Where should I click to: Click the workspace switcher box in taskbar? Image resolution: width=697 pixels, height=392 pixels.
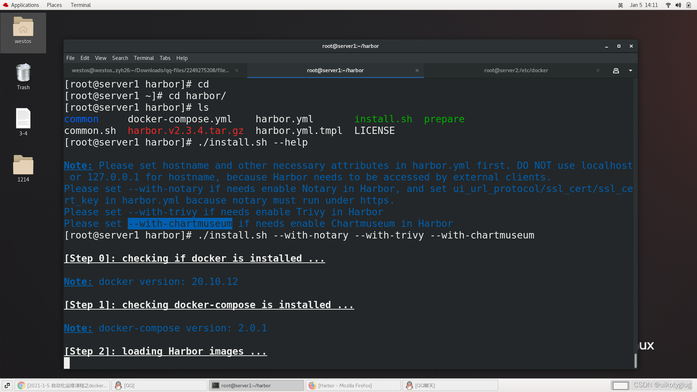(x=620, y=385)
